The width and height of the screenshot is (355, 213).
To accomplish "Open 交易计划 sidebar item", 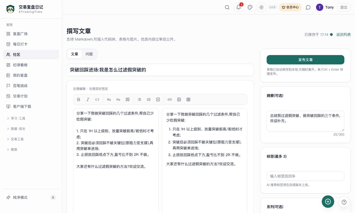I will tap(31, 96).
